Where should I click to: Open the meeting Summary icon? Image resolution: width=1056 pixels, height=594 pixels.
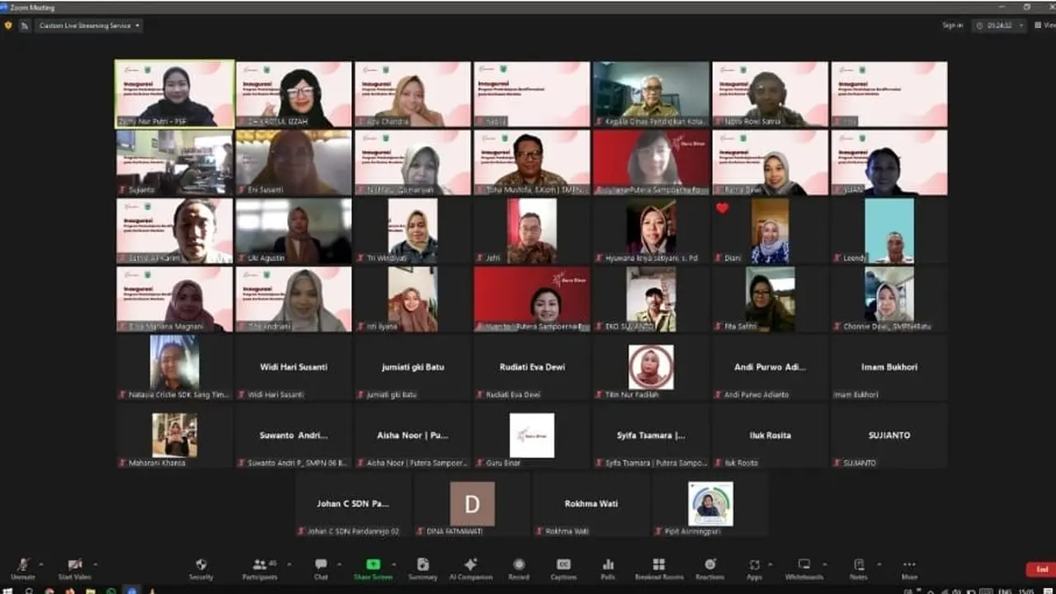click(422, 568)
